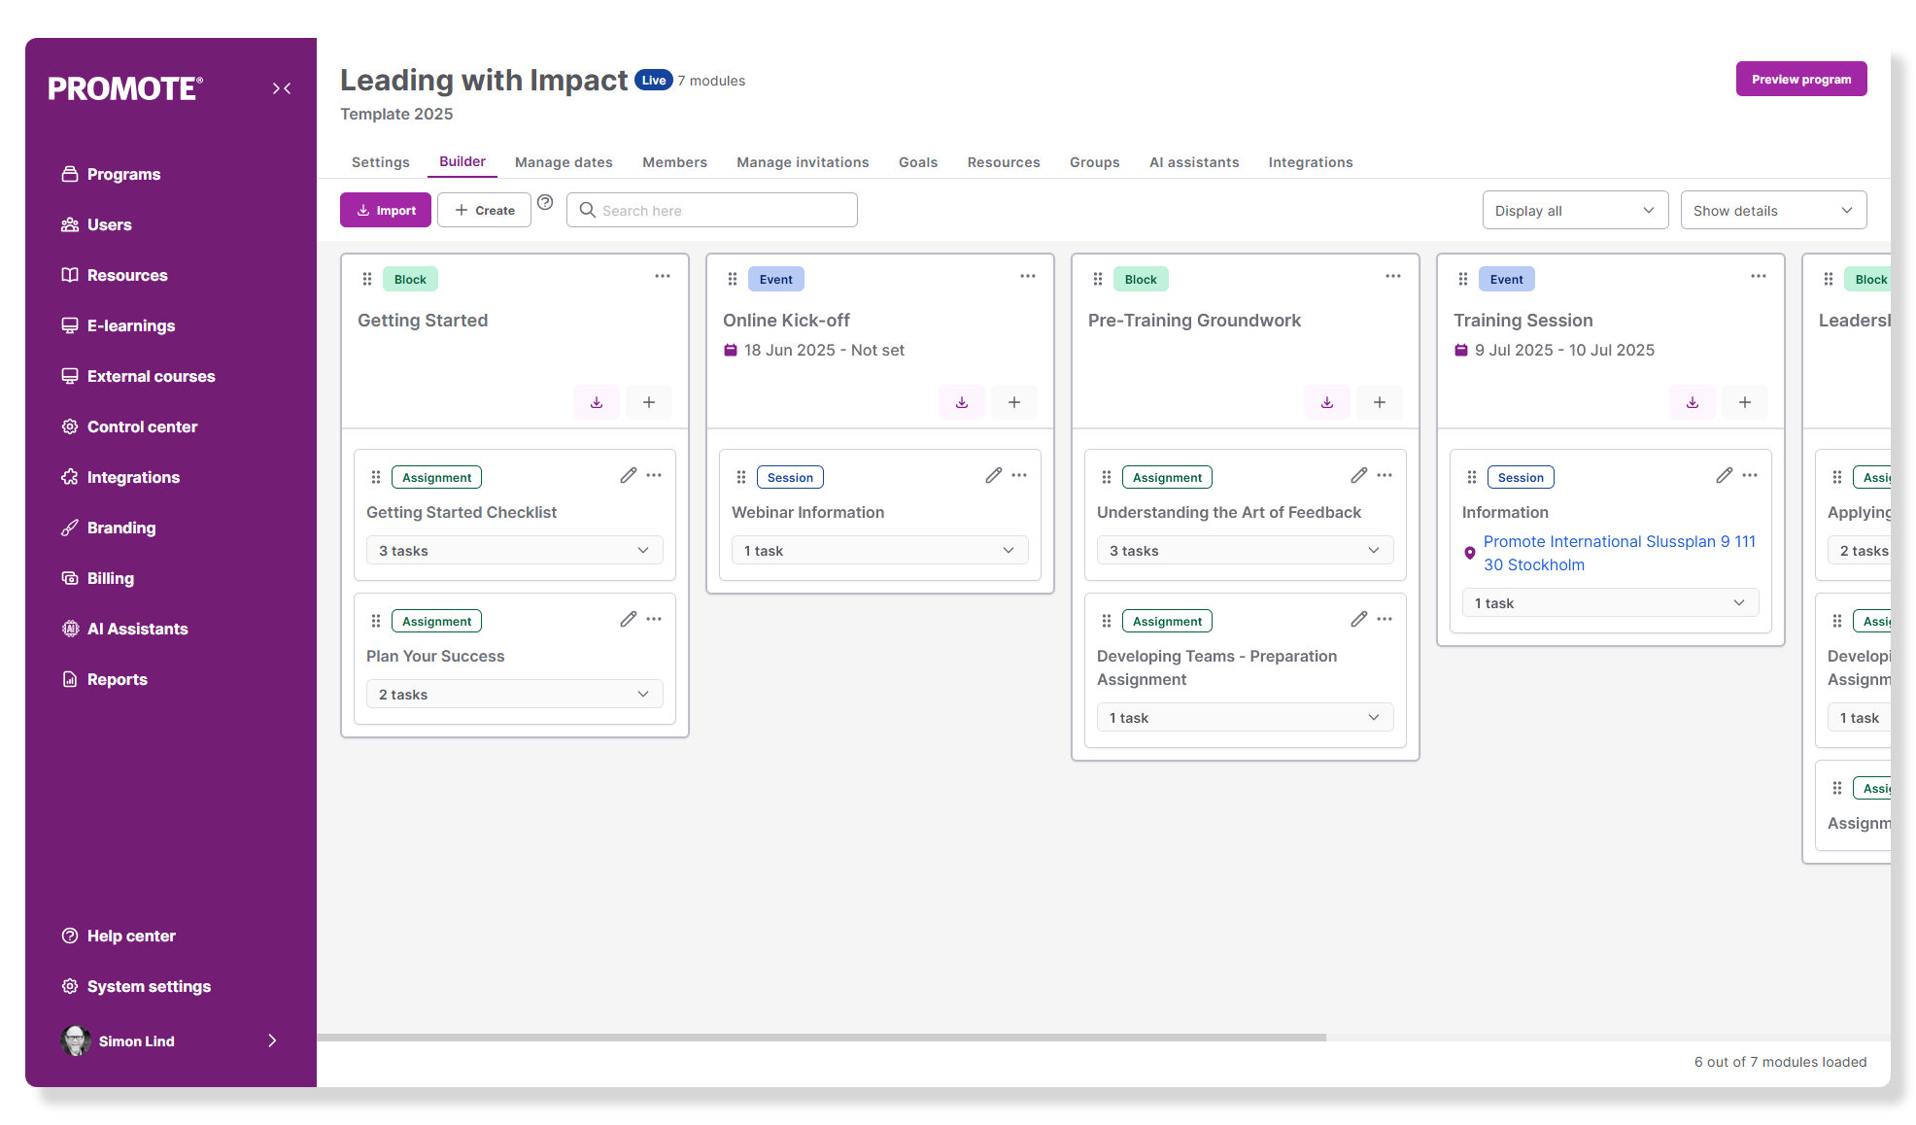Open the Display all dropdown
1916x1125 pixels.
pyautogui.click(x=1575, y=210)
